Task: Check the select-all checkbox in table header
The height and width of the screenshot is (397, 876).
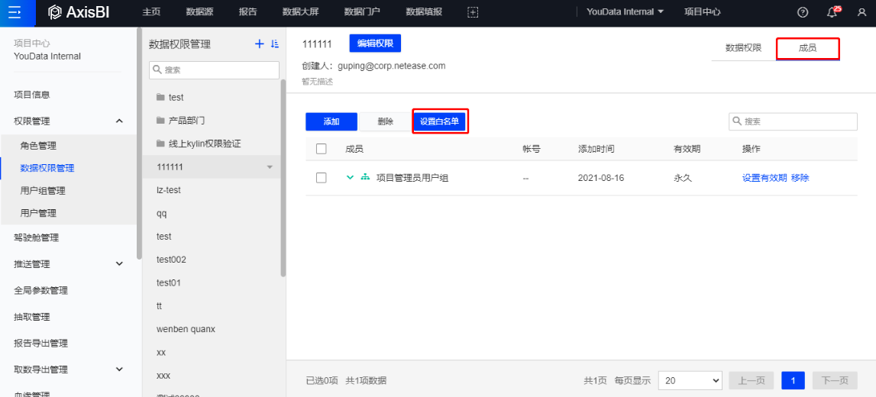Action: [322, 149]
